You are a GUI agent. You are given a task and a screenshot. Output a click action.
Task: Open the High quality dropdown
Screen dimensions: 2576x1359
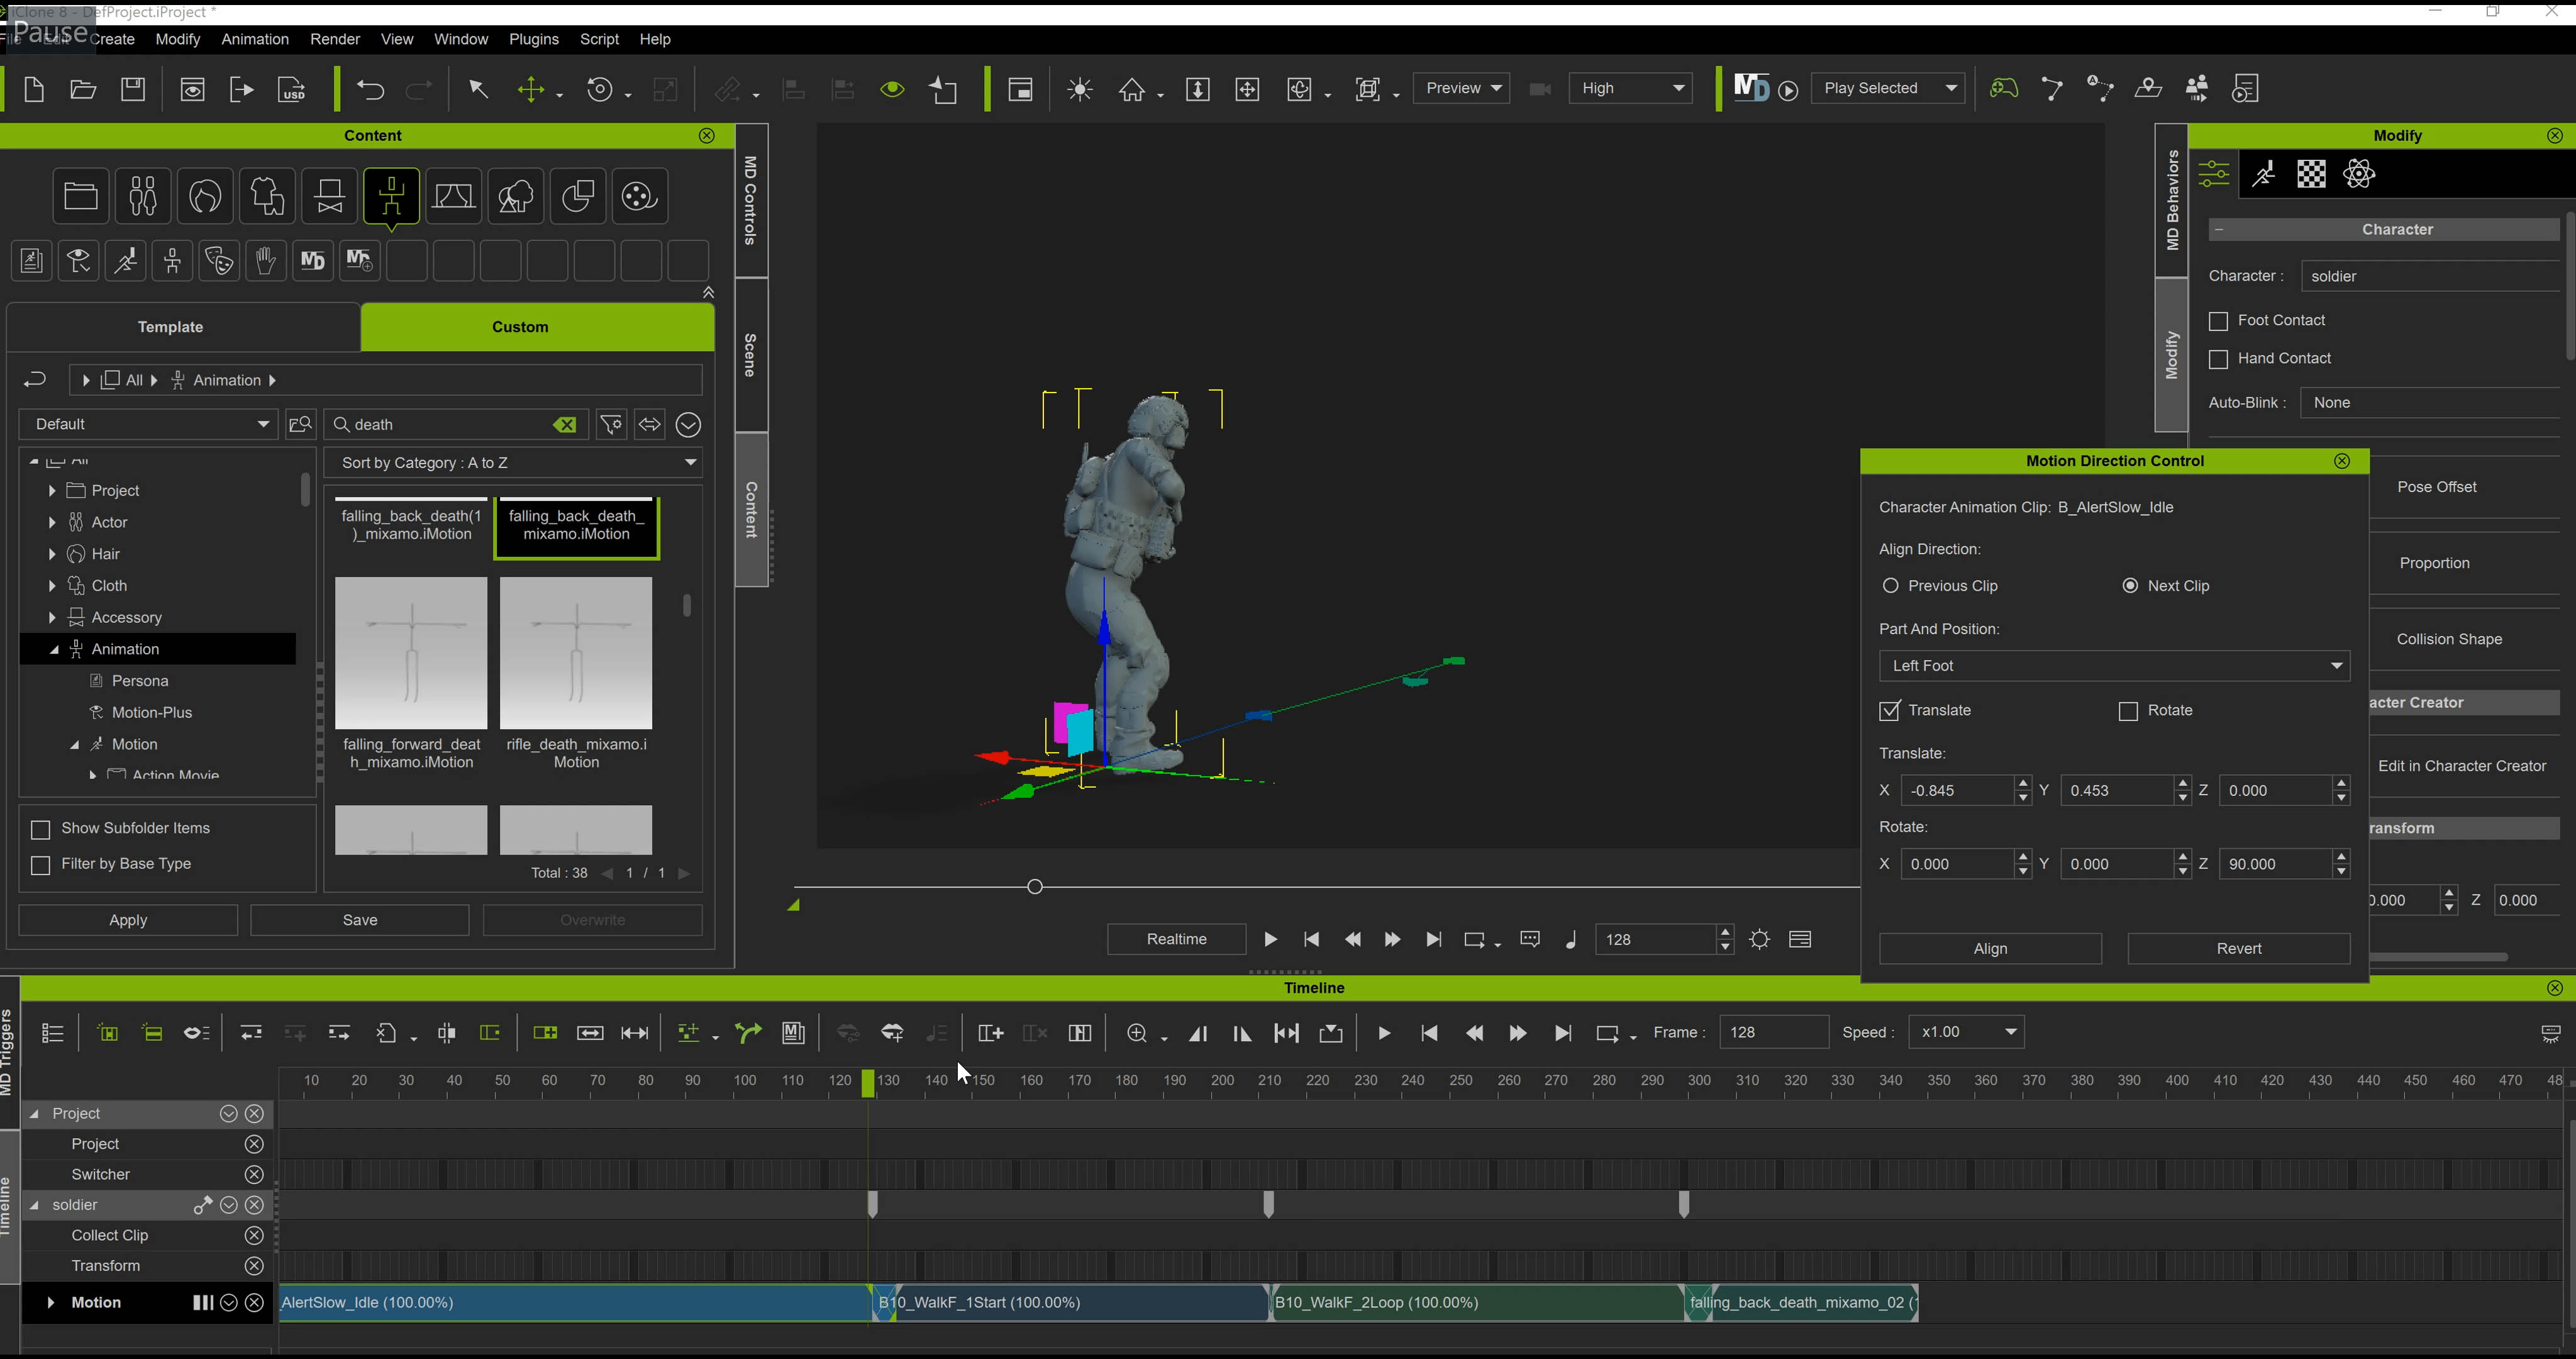1630,88
